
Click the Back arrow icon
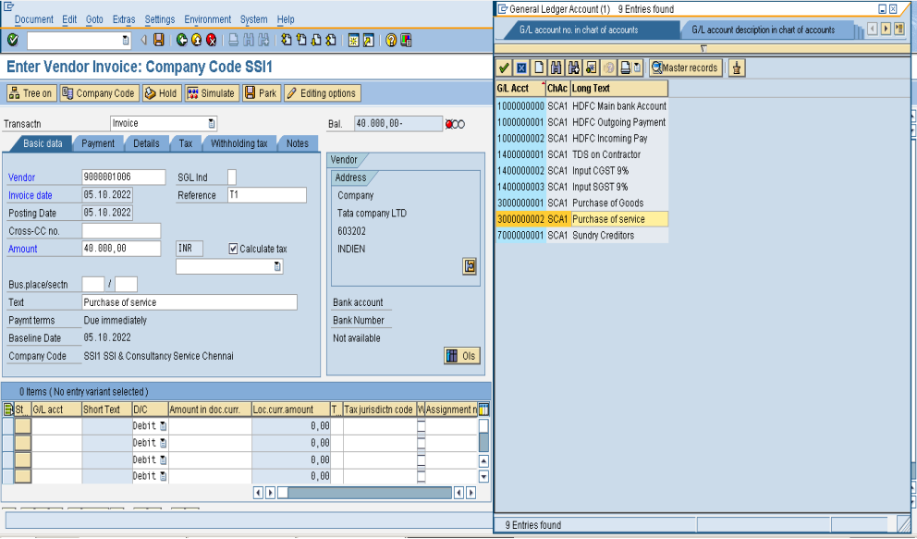[x=181, y=40]
